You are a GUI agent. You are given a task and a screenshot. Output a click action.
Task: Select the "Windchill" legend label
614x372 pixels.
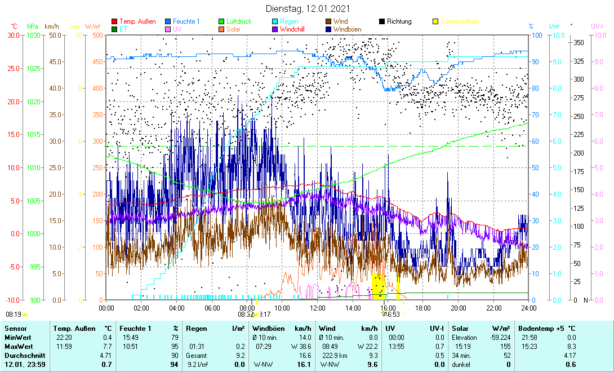pyautogui.click(x=292, y=29)
